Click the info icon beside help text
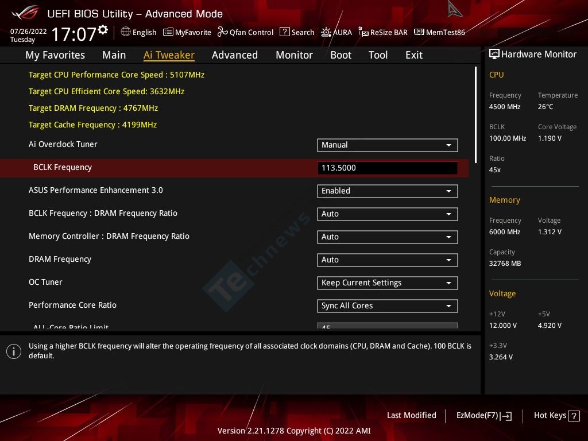This screenshot has height=441, width=588. [x=14, y=351]
